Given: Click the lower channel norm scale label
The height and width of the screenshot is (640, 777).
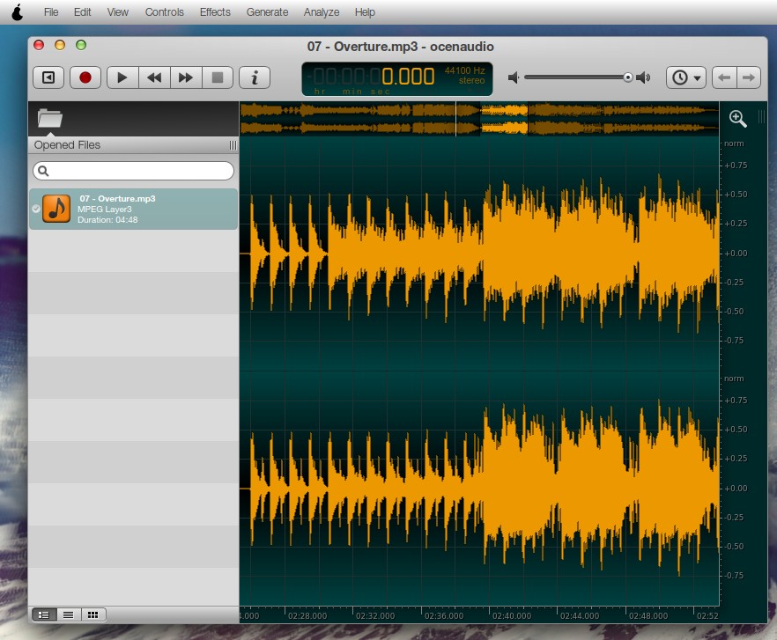Looking at the screenshot, I should pyautogui.click(x=734, y=379).
